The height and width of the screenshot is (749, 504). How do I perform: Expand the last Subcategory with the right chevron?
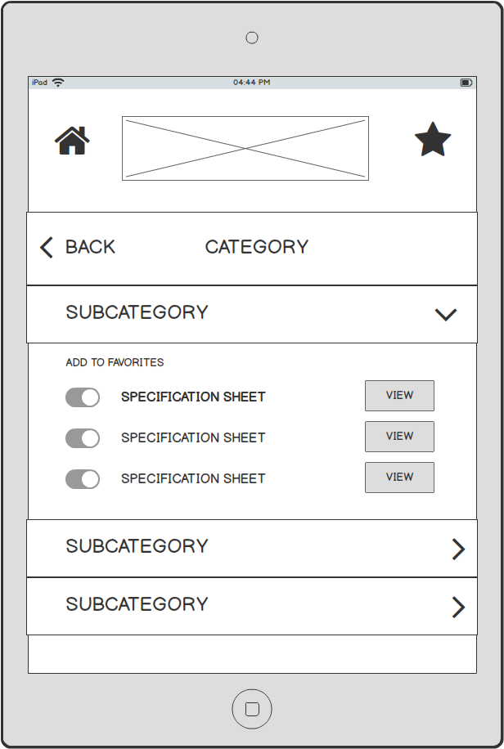pos(458,607)
